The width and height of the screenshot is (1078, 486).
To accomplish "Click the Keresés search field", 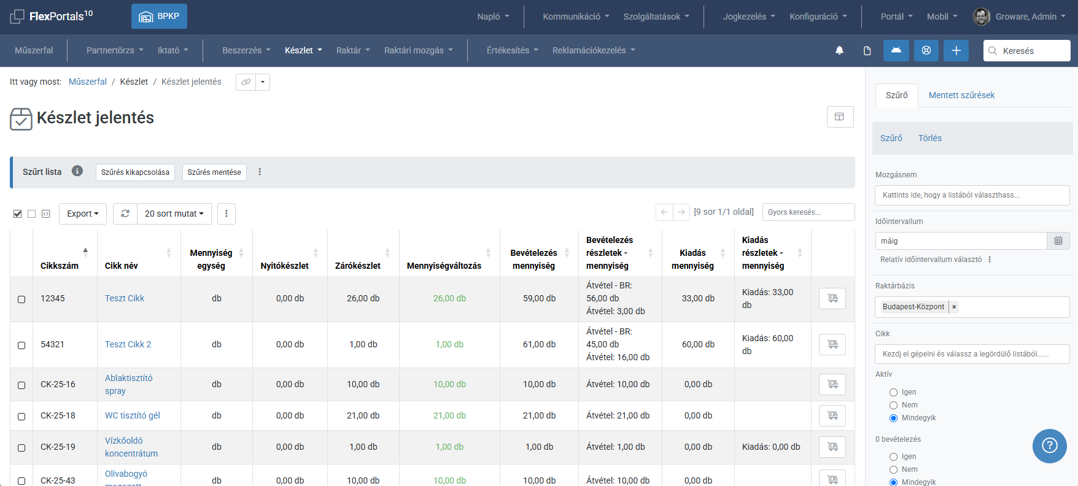I will pyautogui.click(x=1027, y=50).
